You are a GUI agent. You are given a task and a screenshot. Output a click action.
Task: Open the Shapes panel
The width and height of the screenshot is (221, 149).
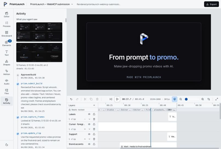(7, 63)
